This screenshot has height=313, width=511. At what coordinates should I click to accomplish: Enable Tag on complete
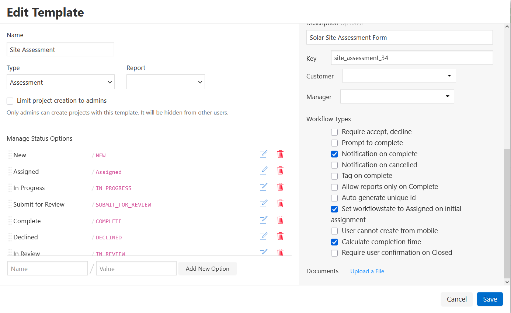pos(334,176)
